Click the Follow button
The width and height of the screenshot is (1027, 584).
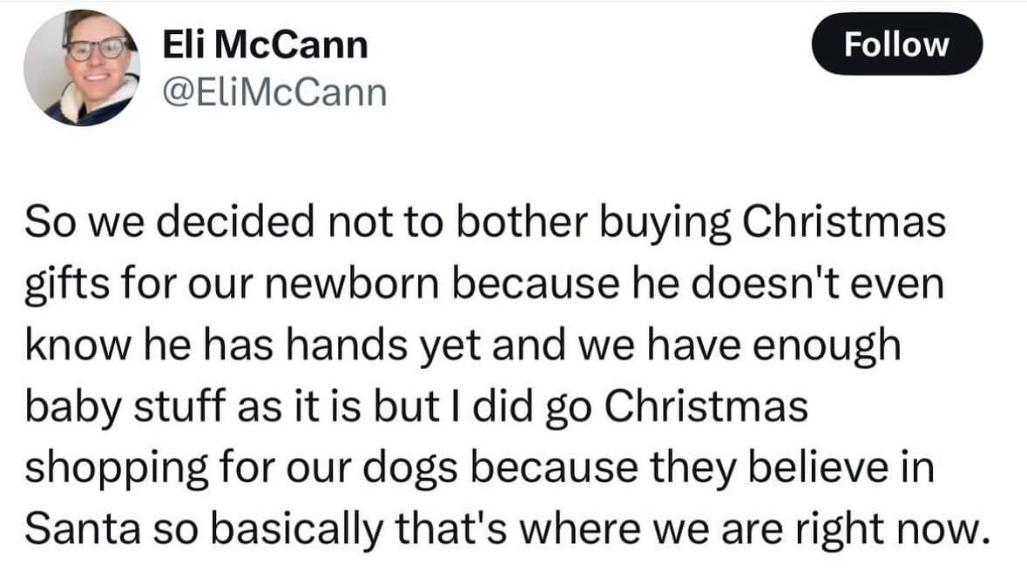point(896,44)
